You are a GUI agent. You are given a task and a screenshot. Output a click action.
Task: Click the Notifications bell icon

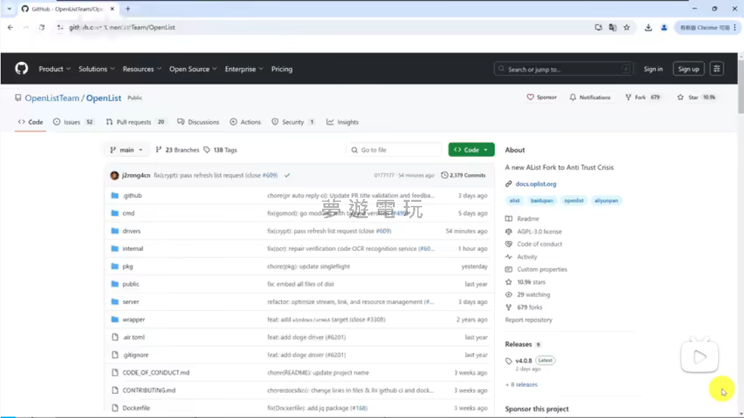coord(572,97)
